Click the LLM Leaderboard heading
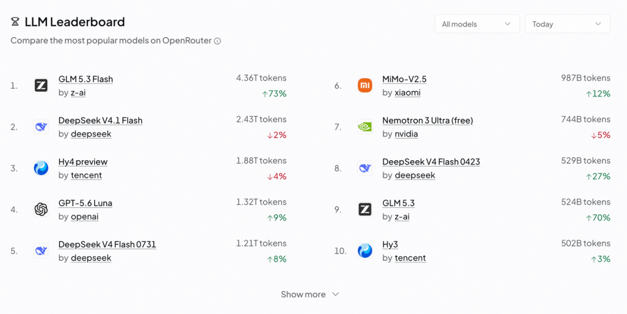 (x=75, y=21)
